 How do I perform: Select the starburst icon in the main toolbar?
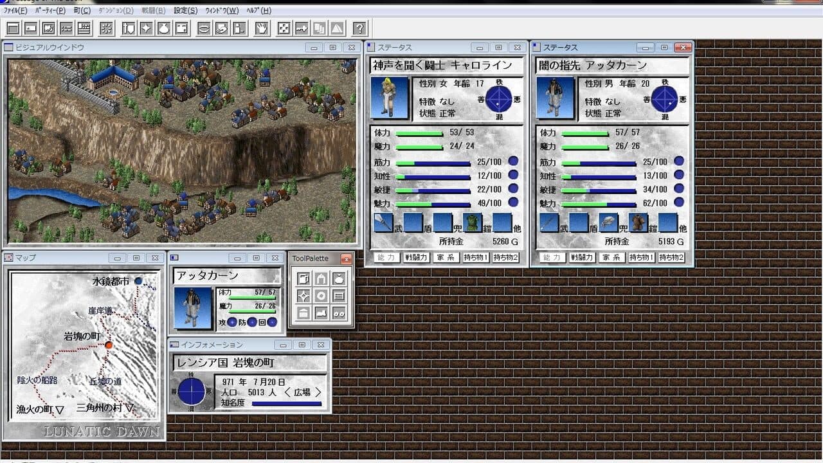pos(107,28)
